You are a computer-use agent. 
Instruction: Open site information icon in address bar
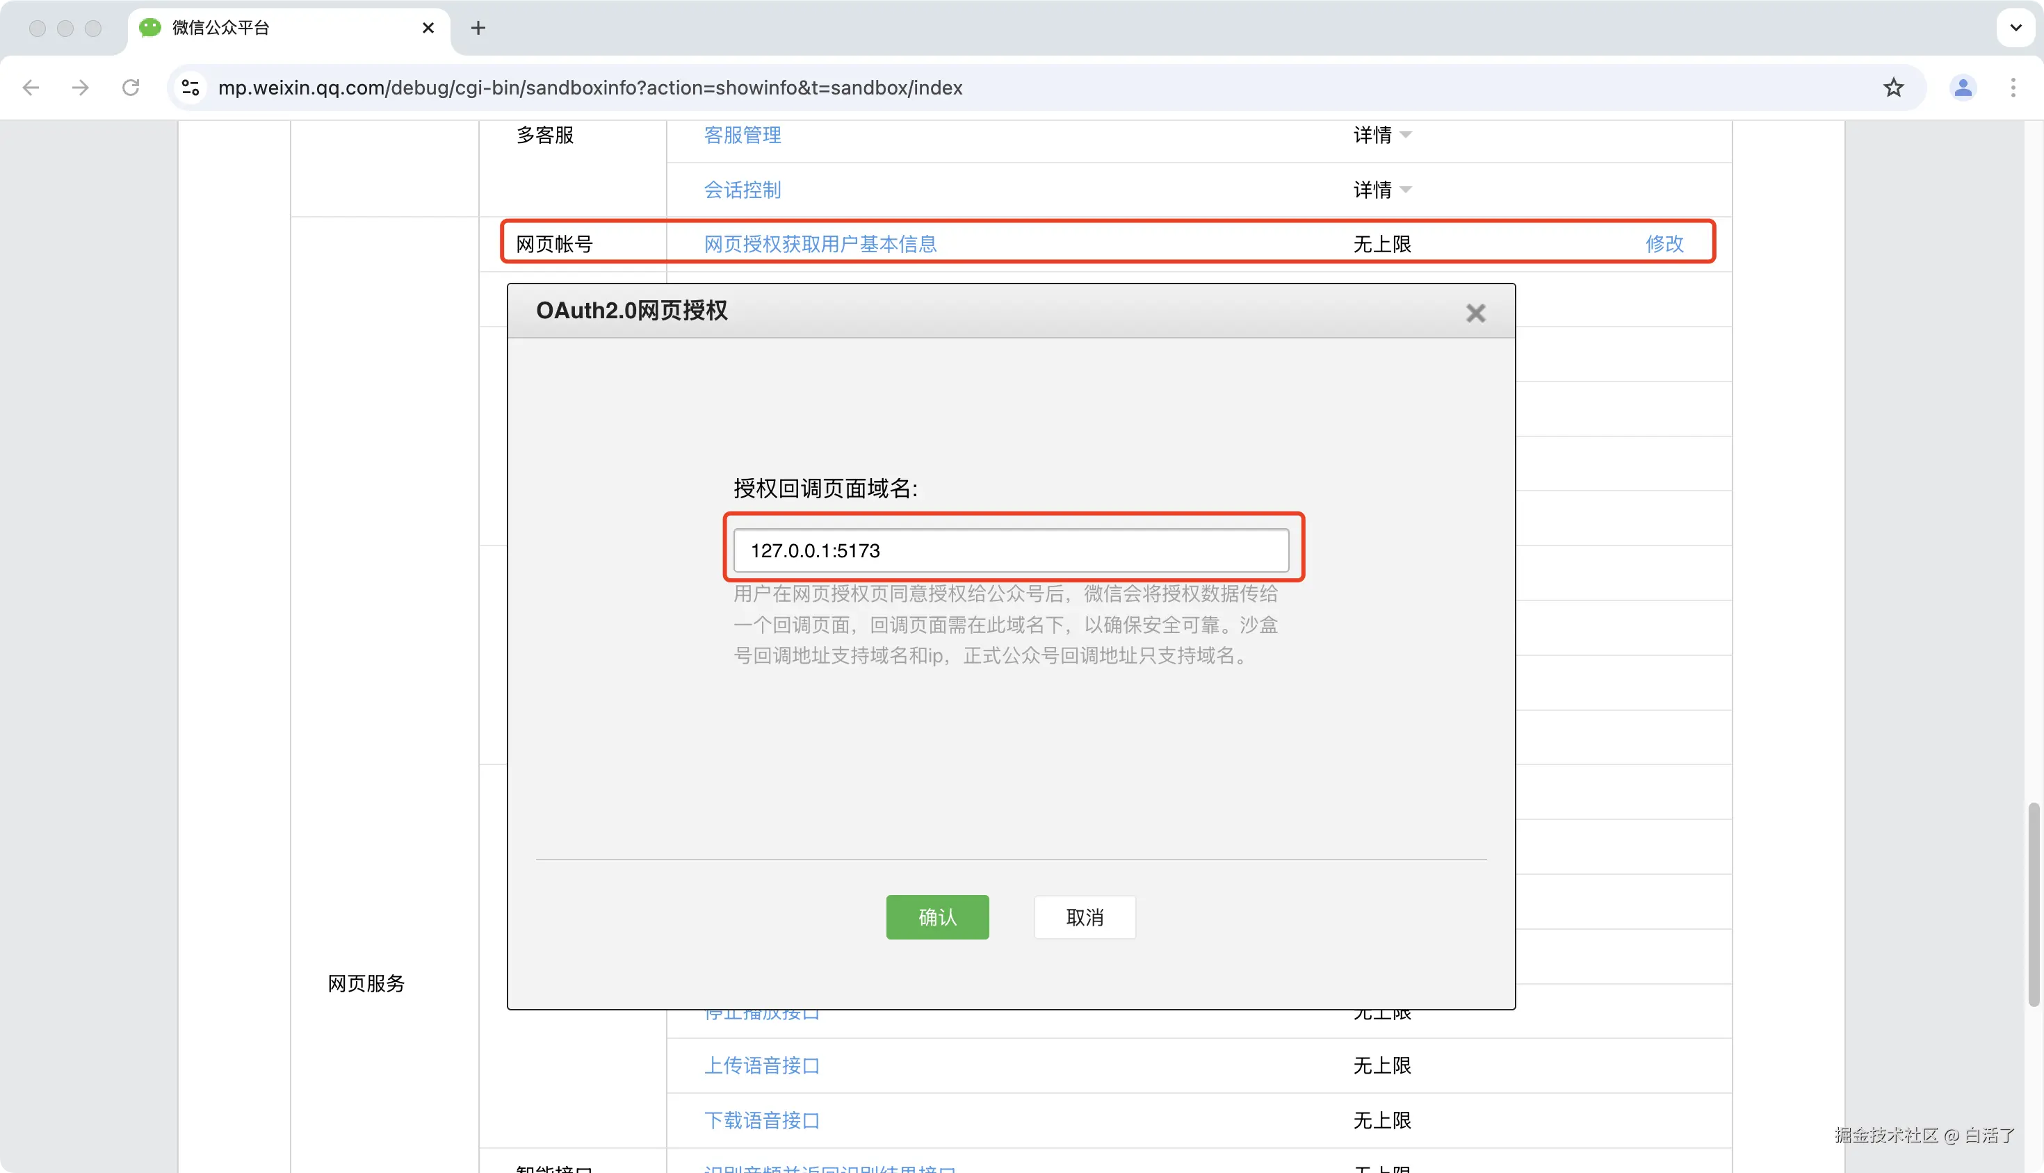(x=190, y=88)
